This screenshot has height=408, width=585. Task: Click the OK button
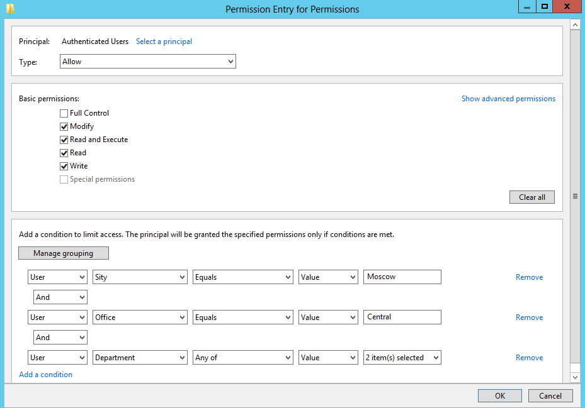500,395
